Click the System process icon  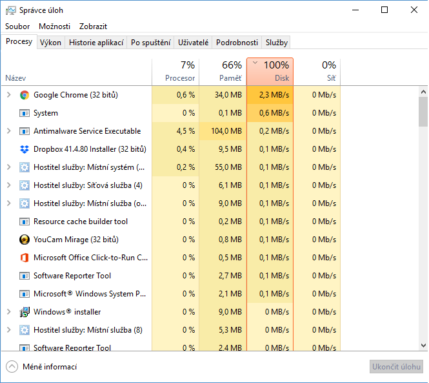25,113
